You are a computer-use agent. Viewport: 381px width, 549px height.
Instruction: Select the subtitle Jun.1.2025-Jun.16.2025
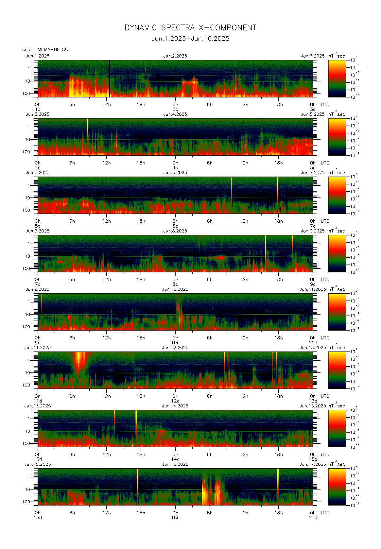tap(190, 39)
